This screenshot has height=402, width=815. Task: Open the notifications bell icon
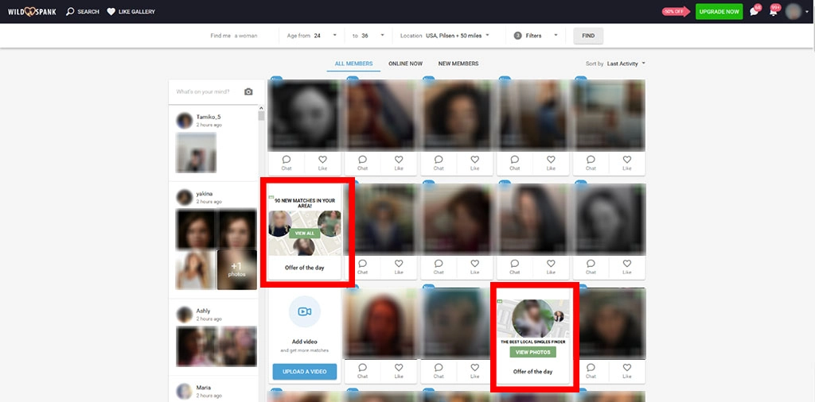tap(774, 11)
